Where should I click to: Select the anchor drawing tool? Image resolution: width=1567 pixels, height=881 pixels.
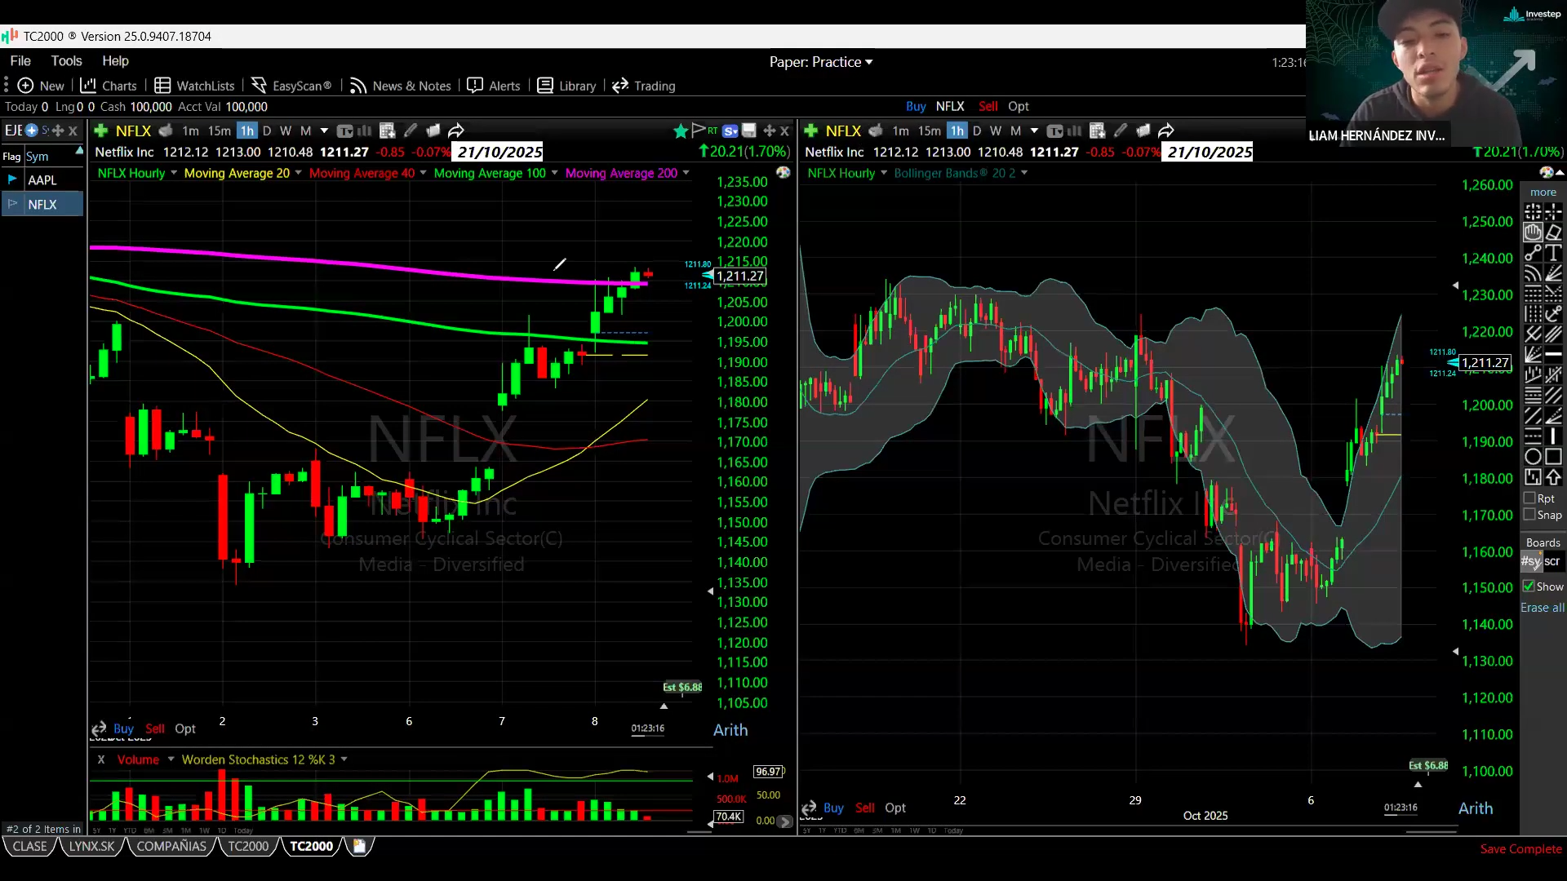tap(1553, 314)
